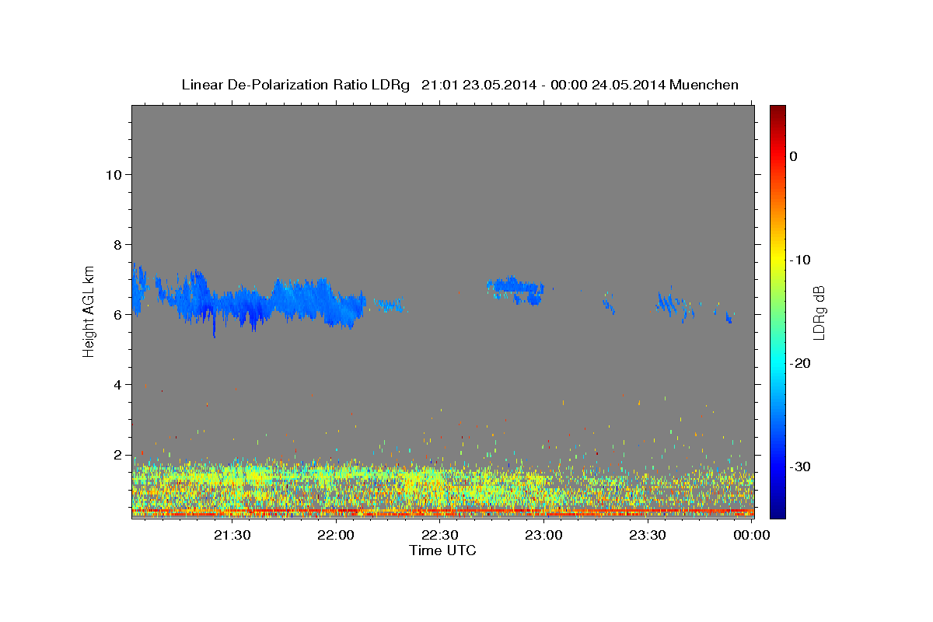Screen dimensions: 933x622
Task: Click the colorbar label '-10'
Action: (802, 260)
